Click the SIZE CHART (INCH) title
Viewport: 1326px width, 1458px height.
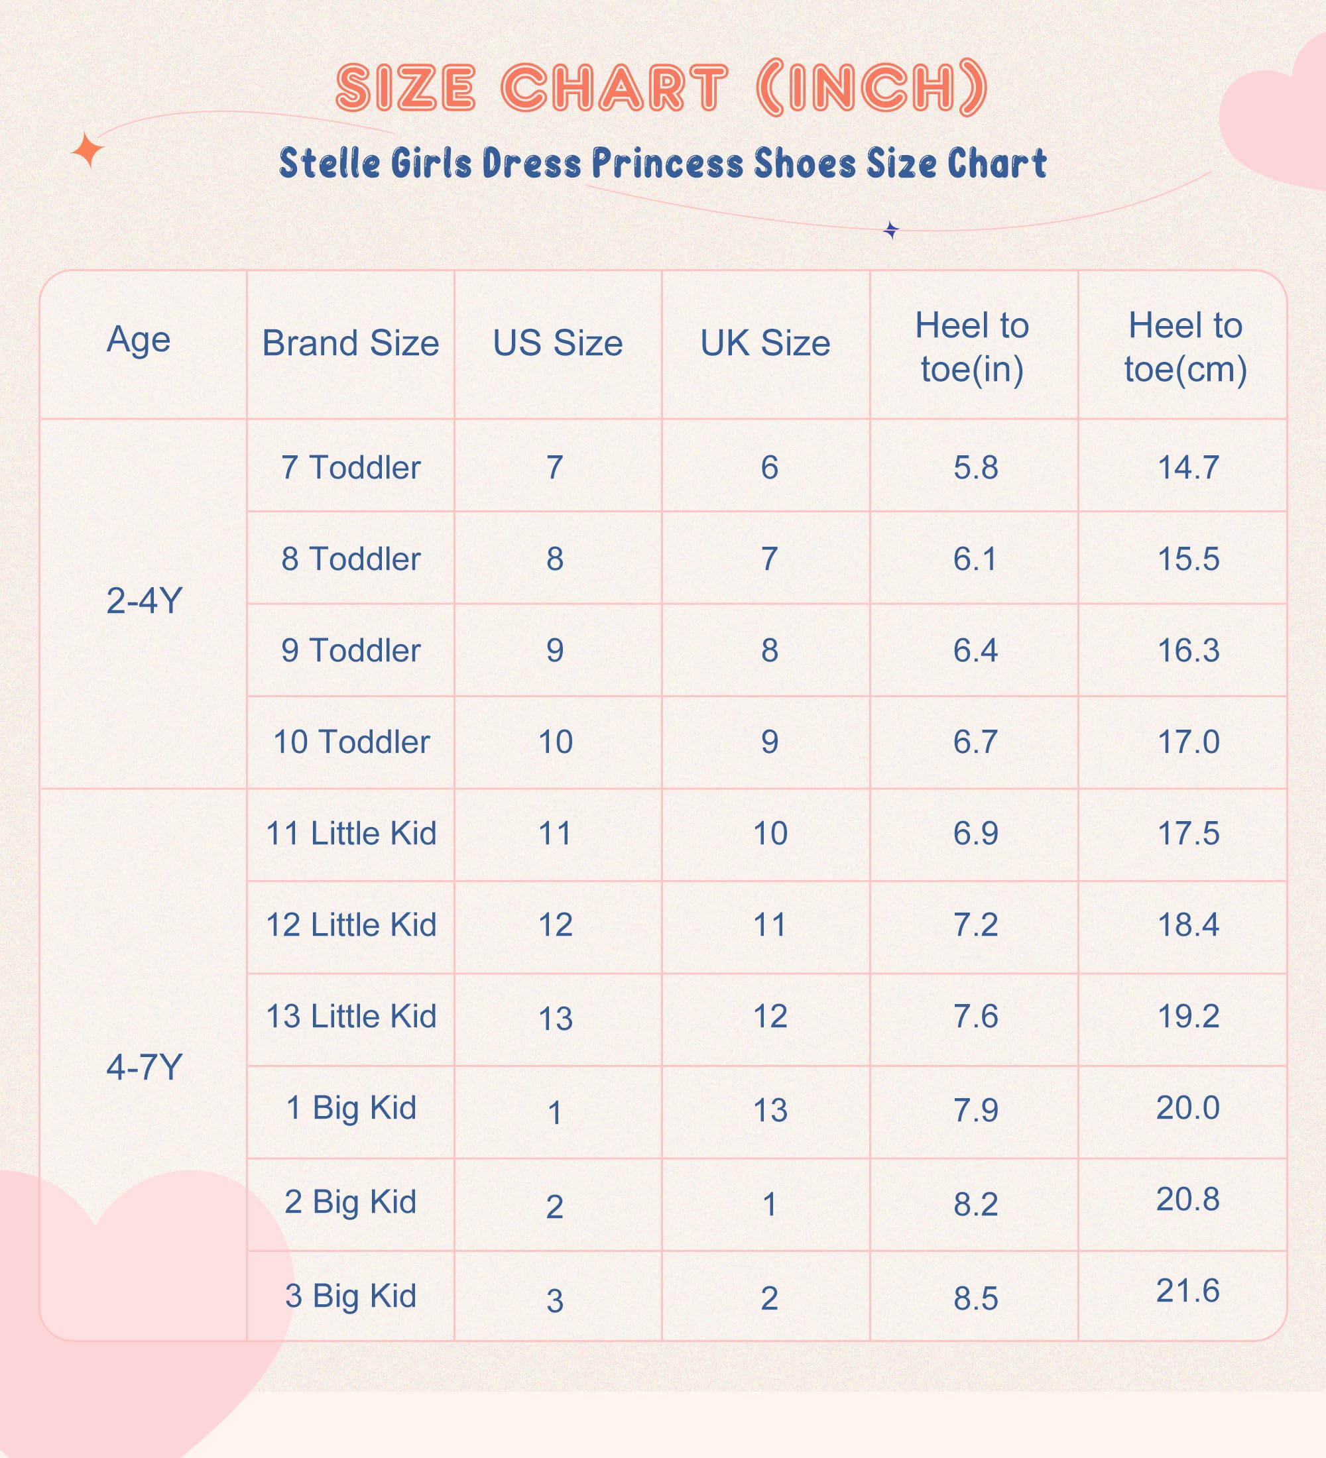[662, 88]
